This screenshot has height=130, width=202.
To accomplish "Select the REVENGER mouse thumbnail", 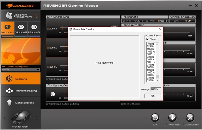I will [x=21, y=118].
